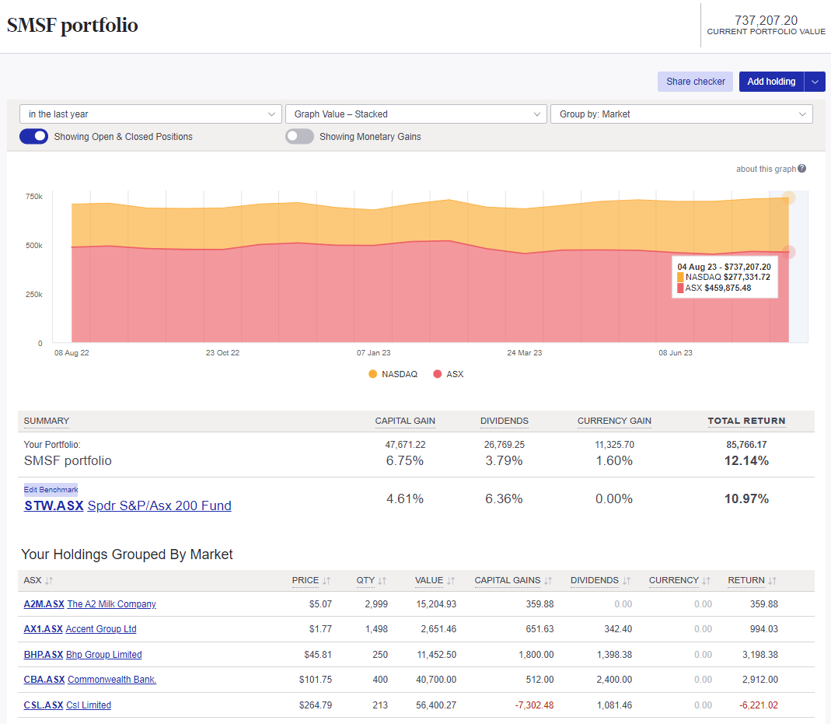831x724 pixels.
Task: Click the Add holding button
Action: pos(771,81)
